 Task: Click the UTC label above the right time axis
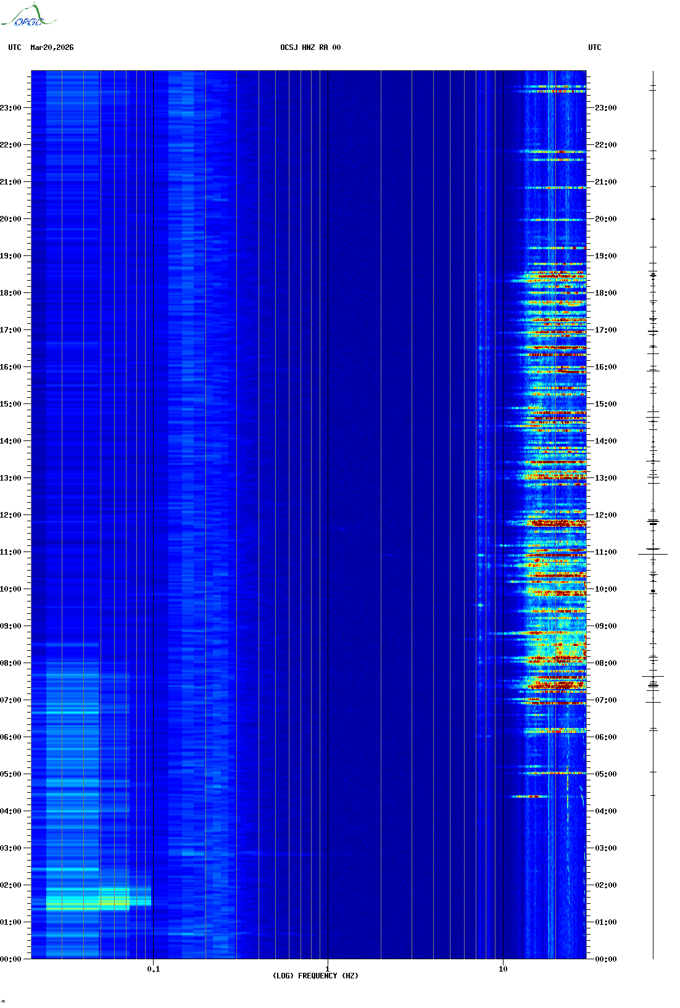pos(594,48)
